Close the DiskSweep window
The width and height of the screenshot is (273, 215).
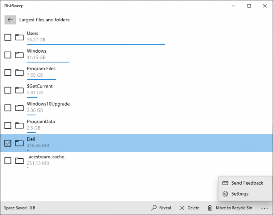pyautogui.click(x=265, y=6)
